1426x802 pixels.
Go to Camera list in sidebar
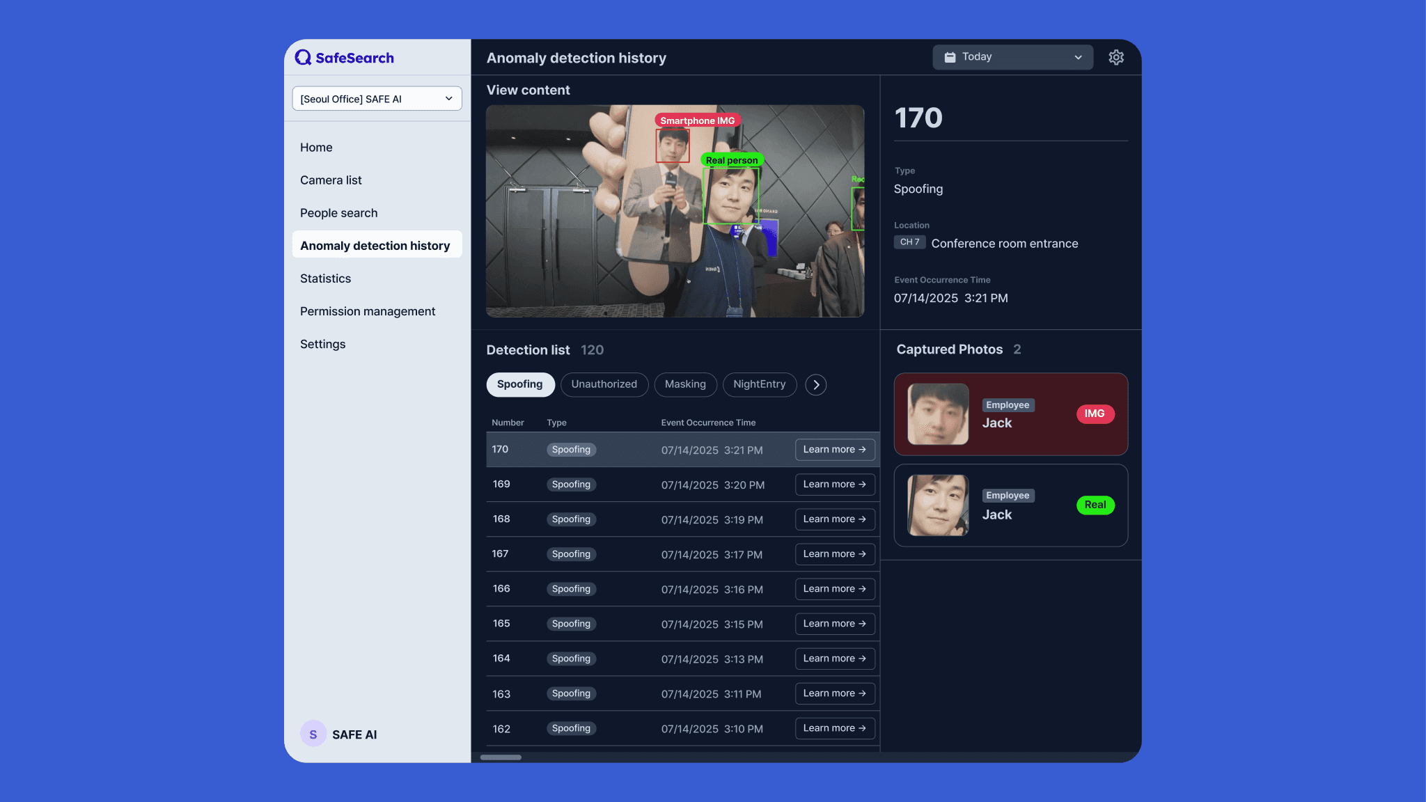(x=331, y=180)
